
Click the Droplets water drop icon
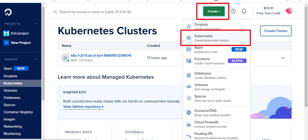point(189,27)
